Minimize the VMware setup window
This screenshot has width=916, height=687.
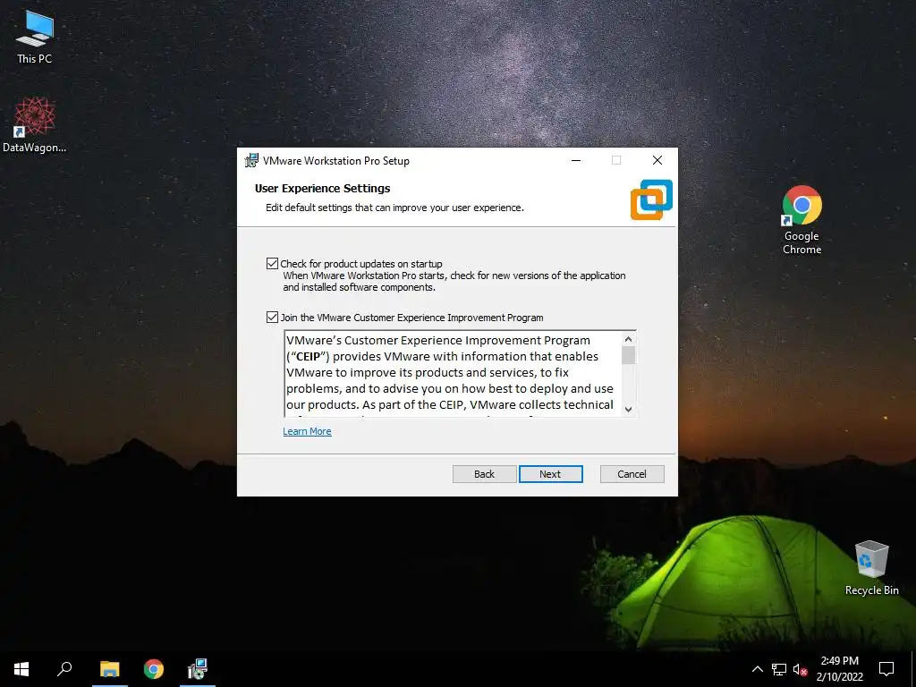click(576, 160)
